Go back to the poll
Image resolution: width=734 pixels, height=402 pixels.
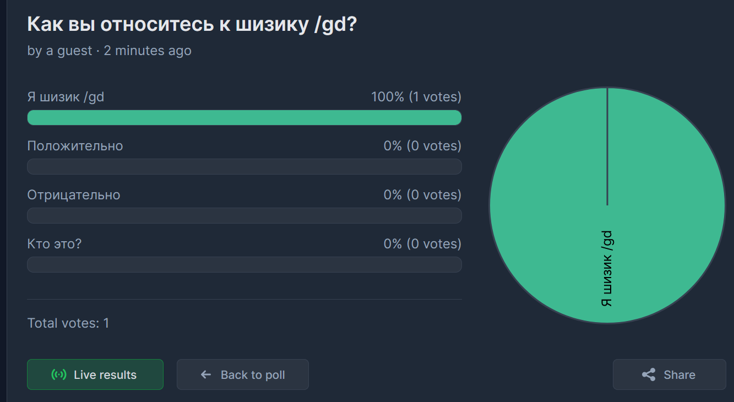[x=242, y=374]
